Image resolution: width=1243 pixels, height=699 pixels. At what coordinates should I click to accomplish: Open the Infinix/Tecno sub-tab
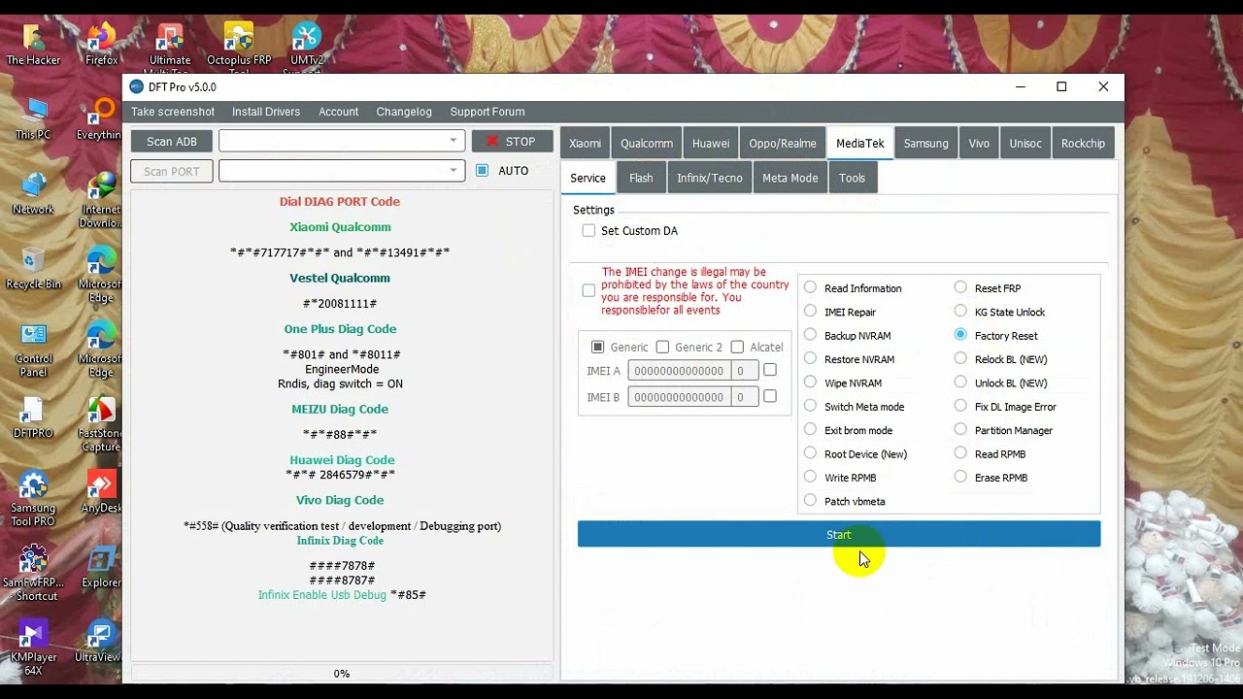[x=710, y=179]
